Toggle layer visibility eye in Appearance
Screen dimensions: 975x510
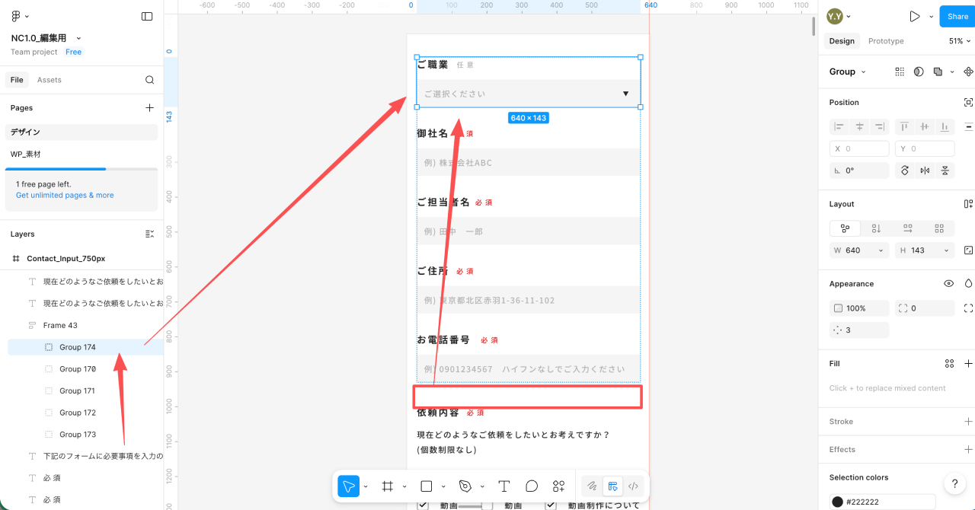point(948,284)
